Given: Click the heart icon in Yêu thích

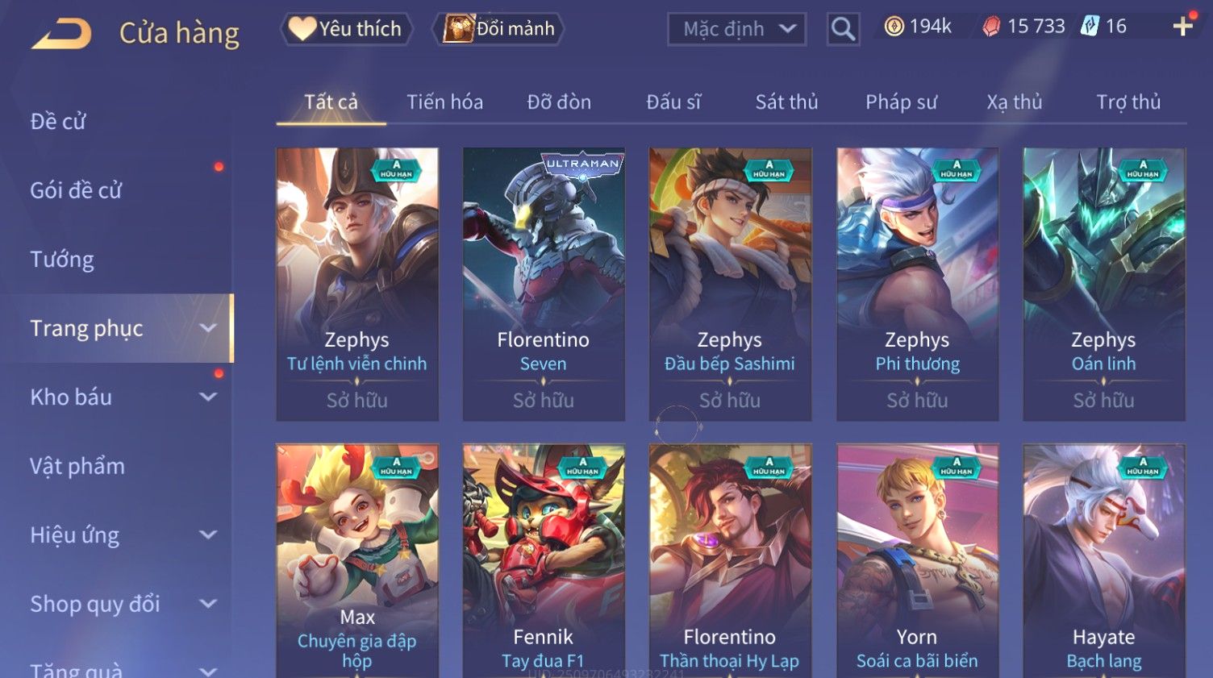Looking at the screenshot, I should coord(302,28).
